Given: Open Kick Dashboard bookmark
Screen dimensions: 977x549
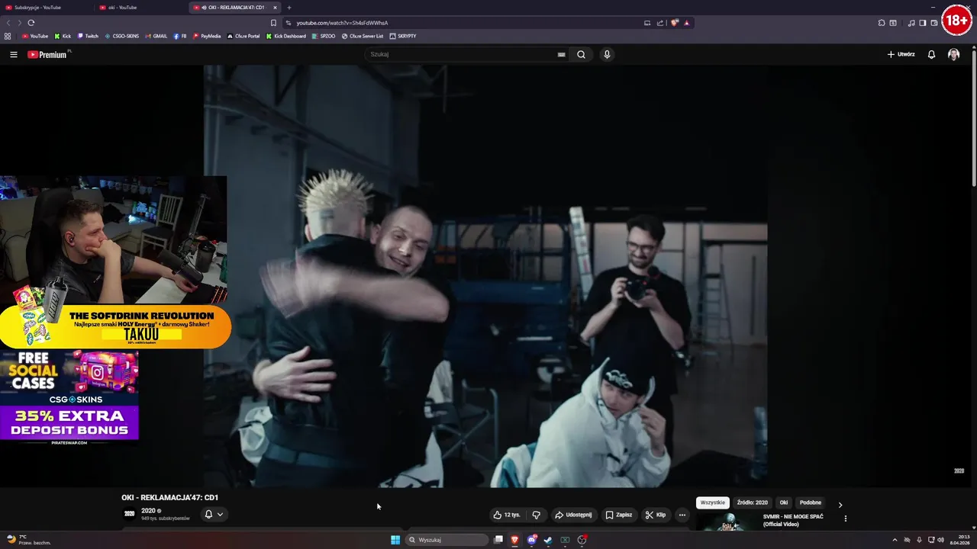Looking at the screenshot, I should pyautogui.click(x=286, y=36).
